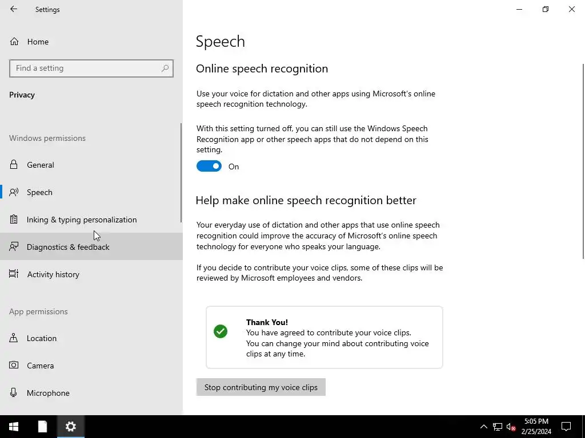Click the Windows permissions label
This screenshot has width=585, height=438.
tap(47, 138)
